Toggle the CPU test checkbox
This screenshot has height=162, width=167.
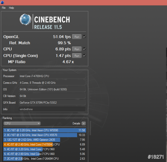click(84, 49)
